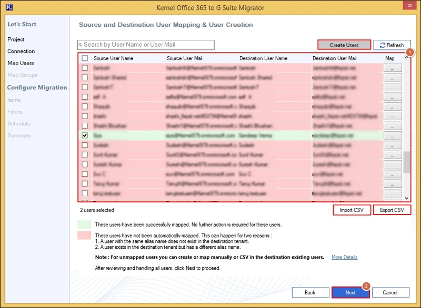Click the user list vertical scrollbar thumb

[406, 162]
